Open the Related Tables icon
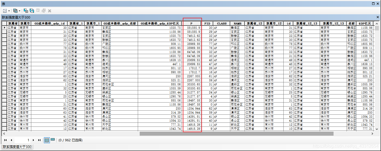Viewport: 381px width, 151px height. point(15,11)
